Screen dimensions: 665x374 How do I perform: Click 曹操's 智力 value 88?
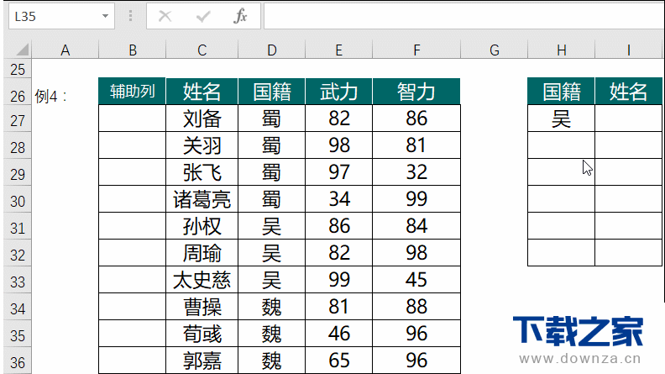[x=416, y=307]
